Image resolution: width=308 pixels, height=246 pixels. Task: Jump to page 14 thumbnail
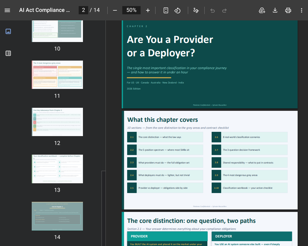pos(57,216)
